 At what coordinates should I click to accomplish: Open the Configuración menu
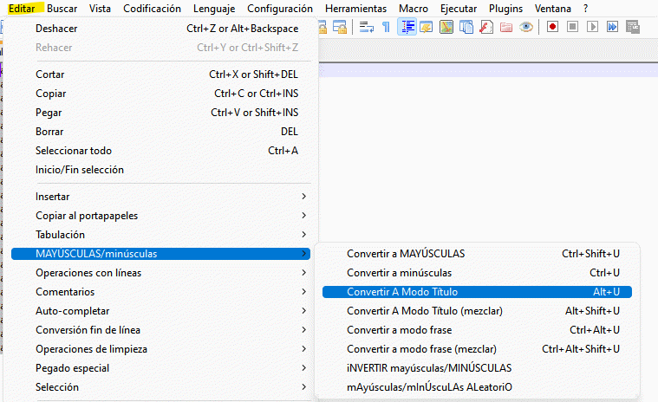(280, 9)
